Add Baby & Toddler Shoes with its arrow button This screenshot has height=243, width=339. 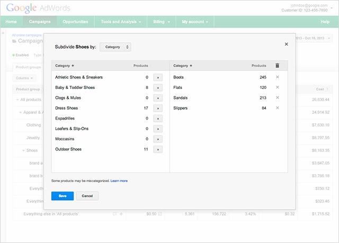click(158, 88)
